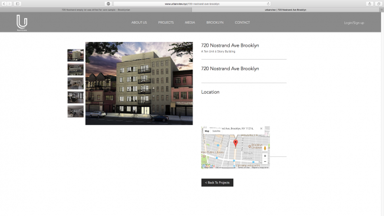The width and height of the screenshot is (384, 216).
Task: Select the second building thumbnail
Action: 76,70
